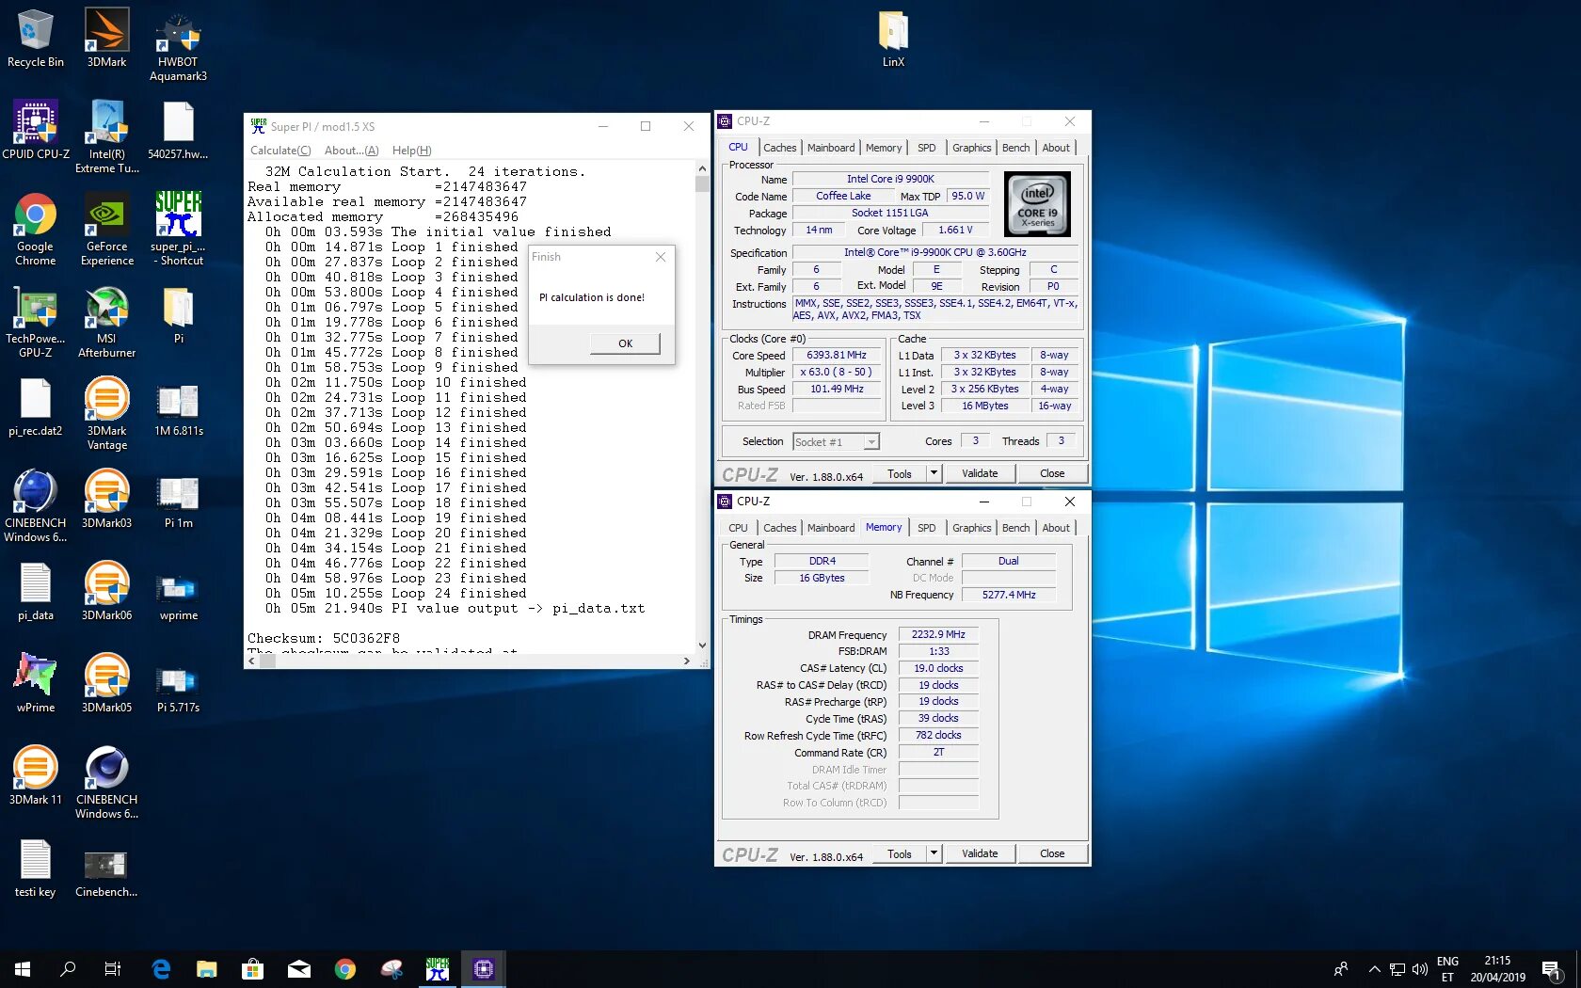Click Super PI taskbar icon
This screenshot has height=988, width=1581.
coord(438,969)
